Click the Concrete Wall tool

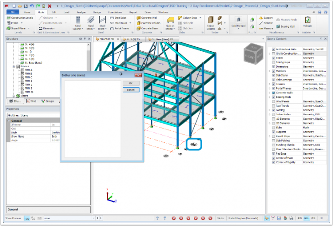tap(147, 18)
